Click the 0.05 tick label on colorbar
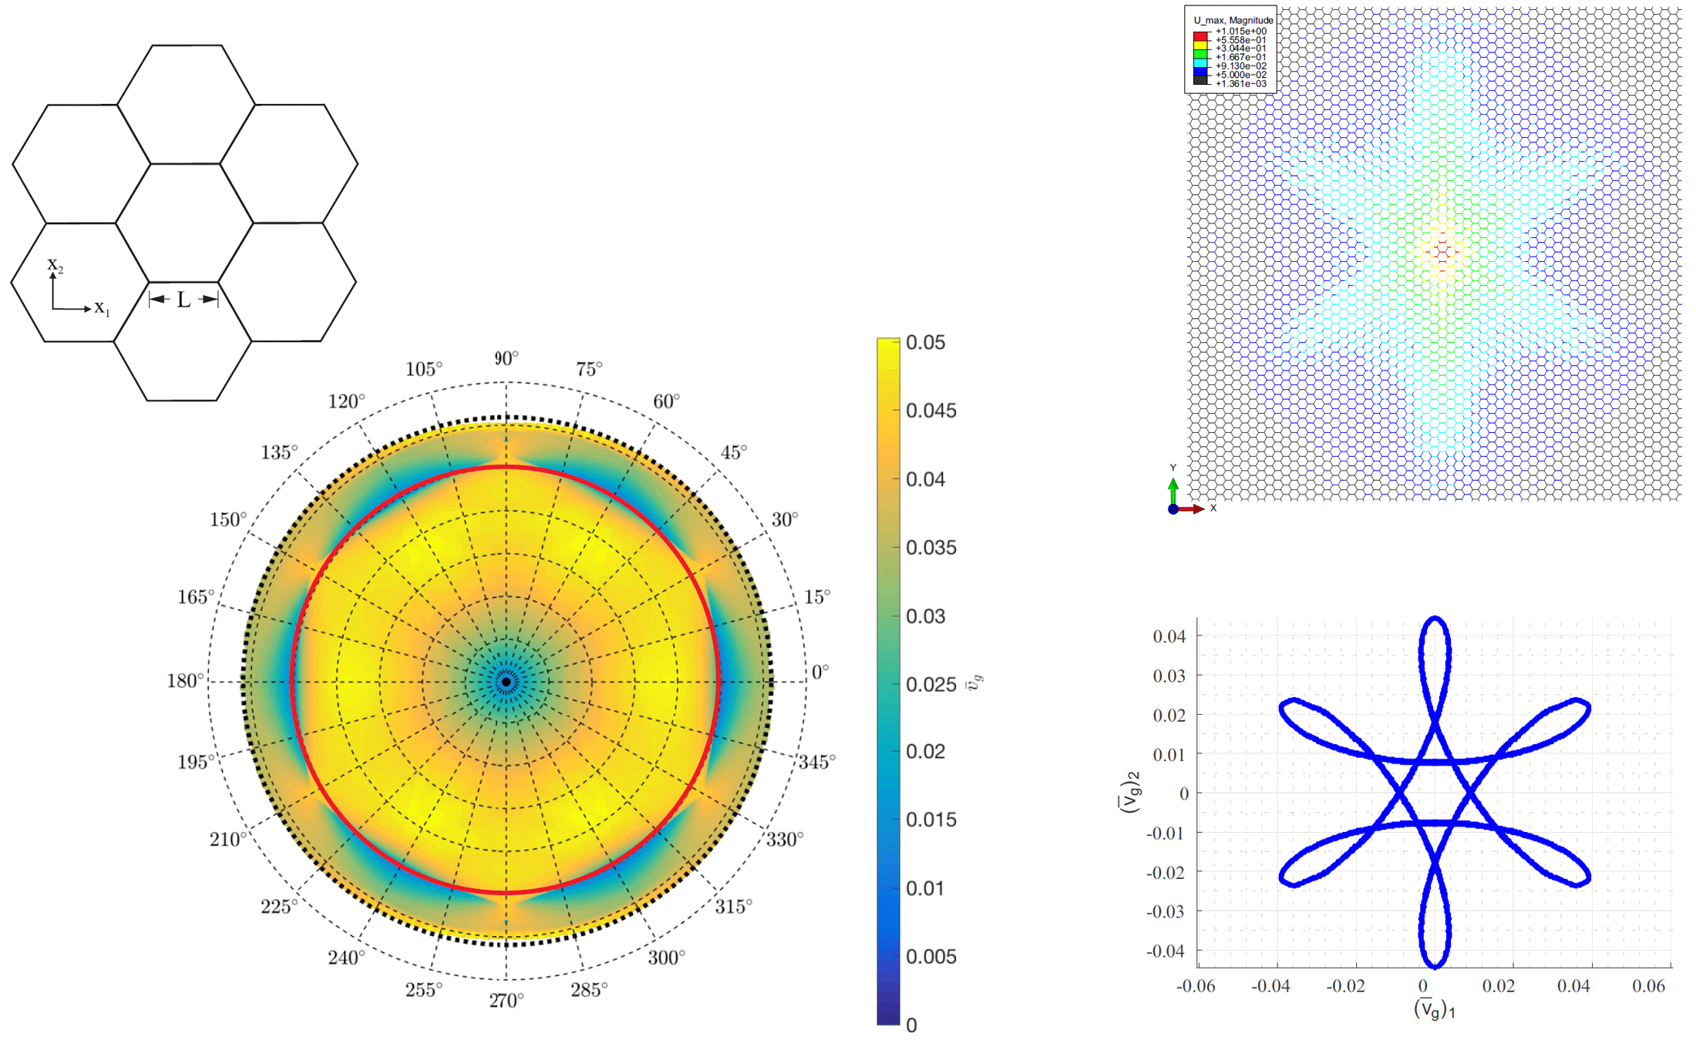1696x1040 pixels. point(925,343)
